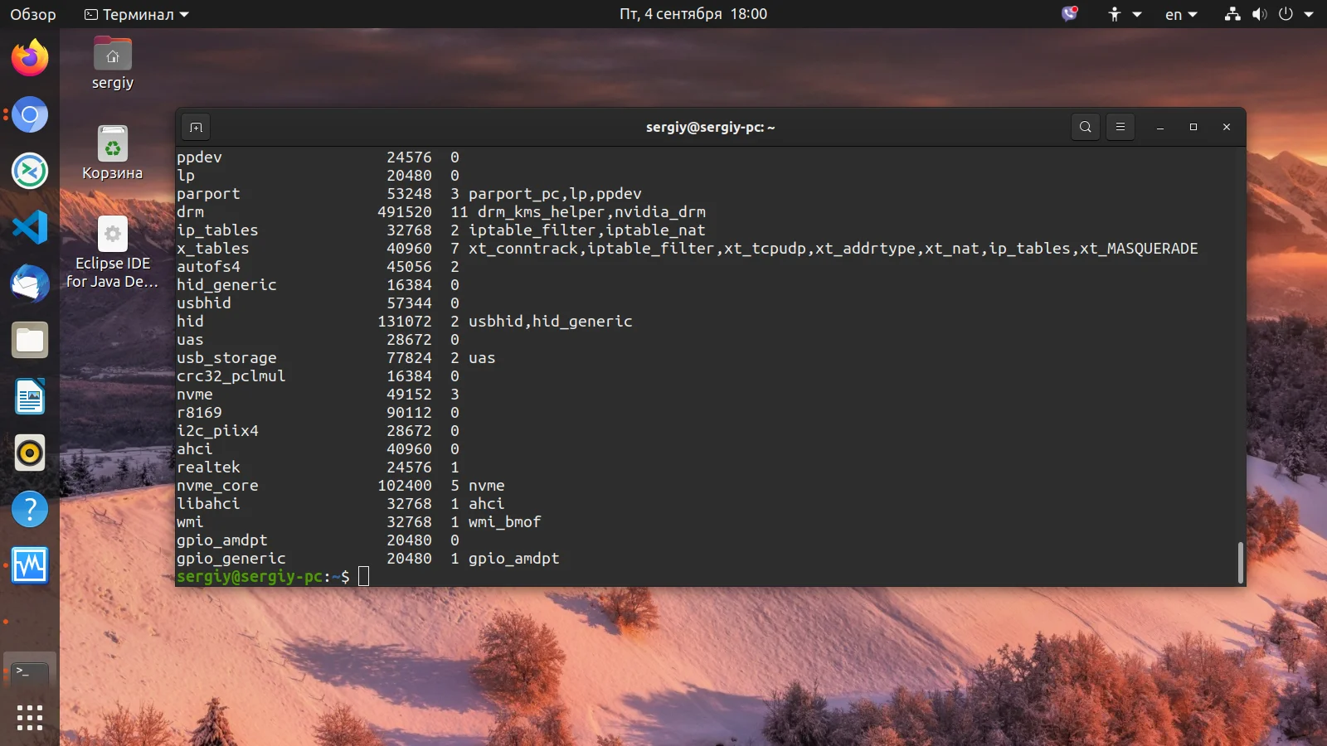Open the sergiy home folder on desktop
The width and height of the screenshot is (1327, 746).
tap(113, 64)
